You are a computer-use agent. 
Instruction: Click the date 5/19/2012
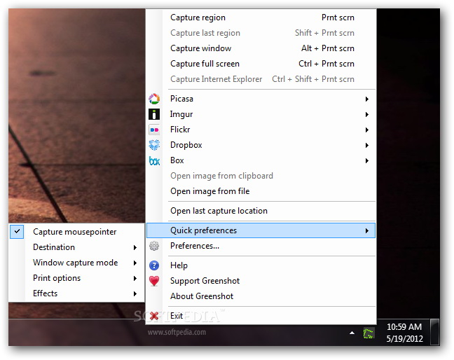point(405,339)
